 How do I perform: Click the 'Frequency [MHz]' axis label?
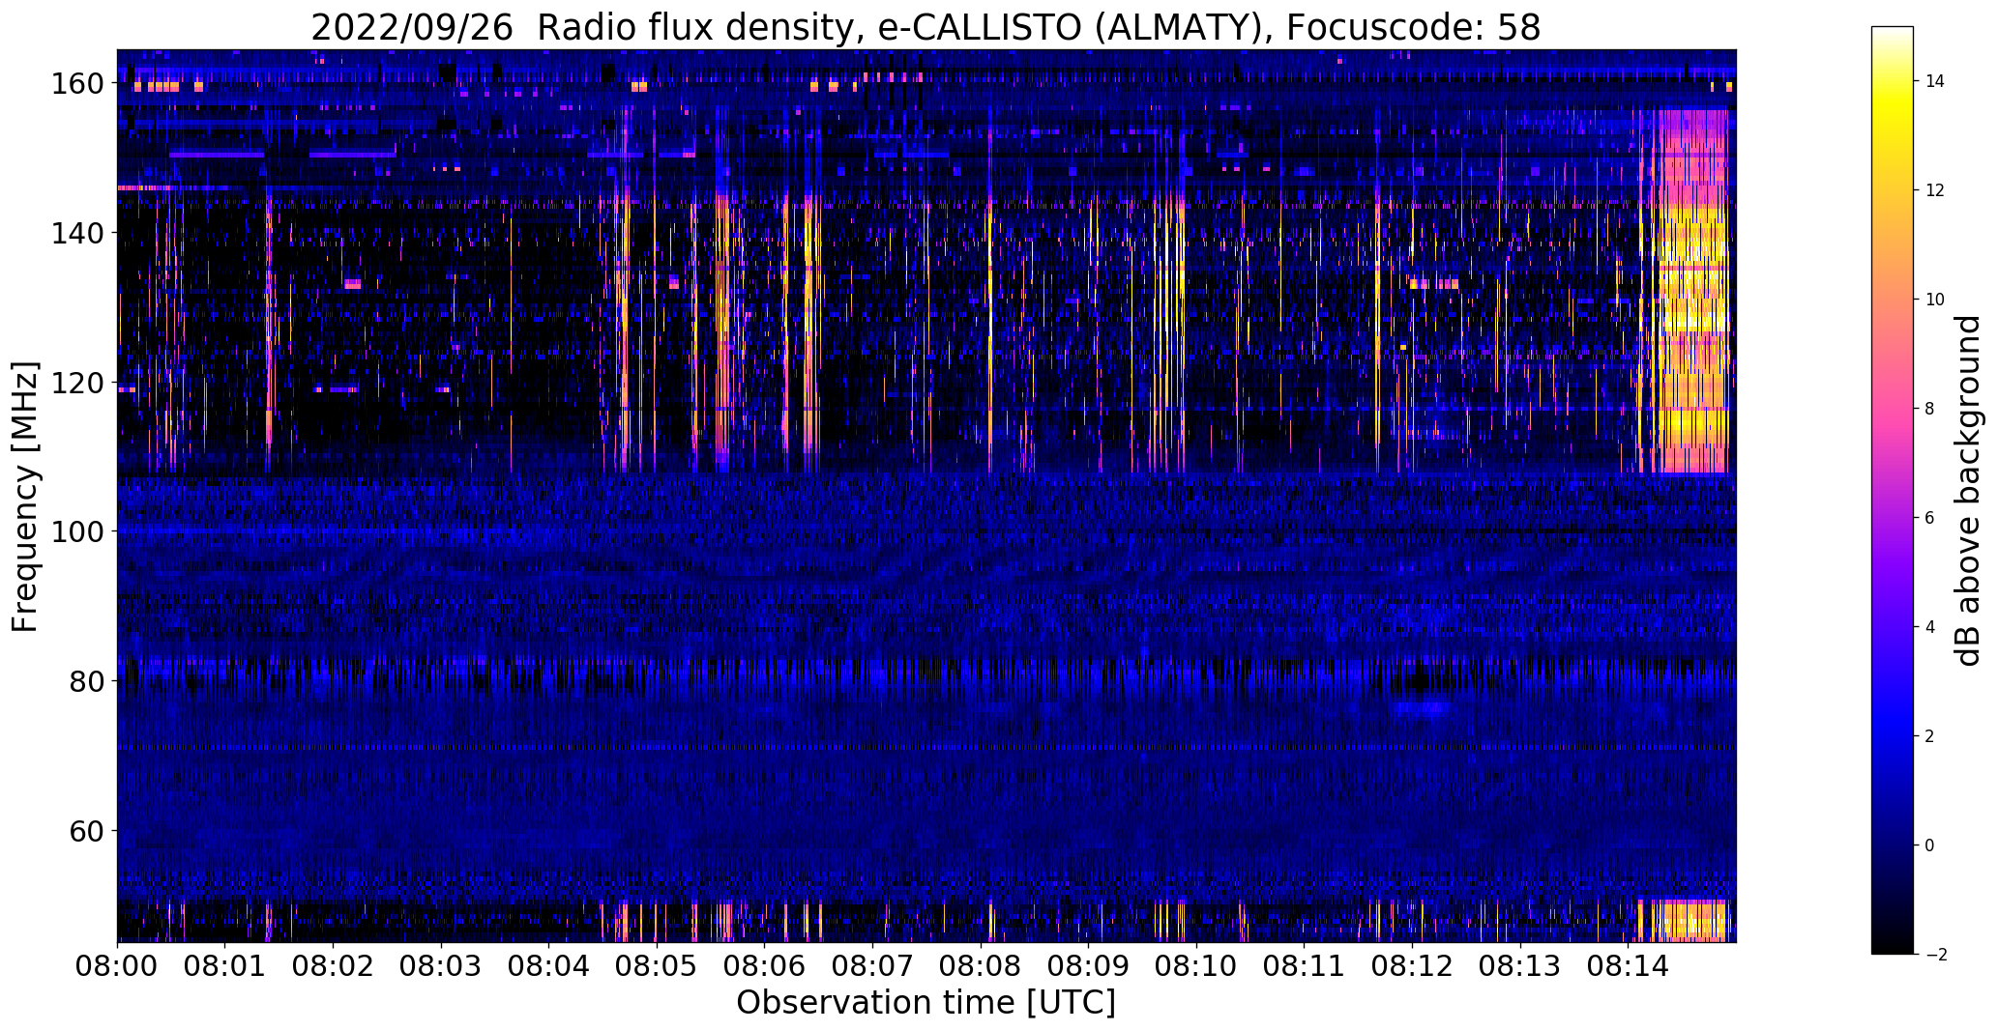tap(25, 497)
